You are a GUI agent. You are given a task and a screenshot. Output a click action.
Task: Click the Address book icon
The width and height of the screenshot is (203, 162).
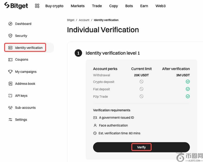click(10, 84)
